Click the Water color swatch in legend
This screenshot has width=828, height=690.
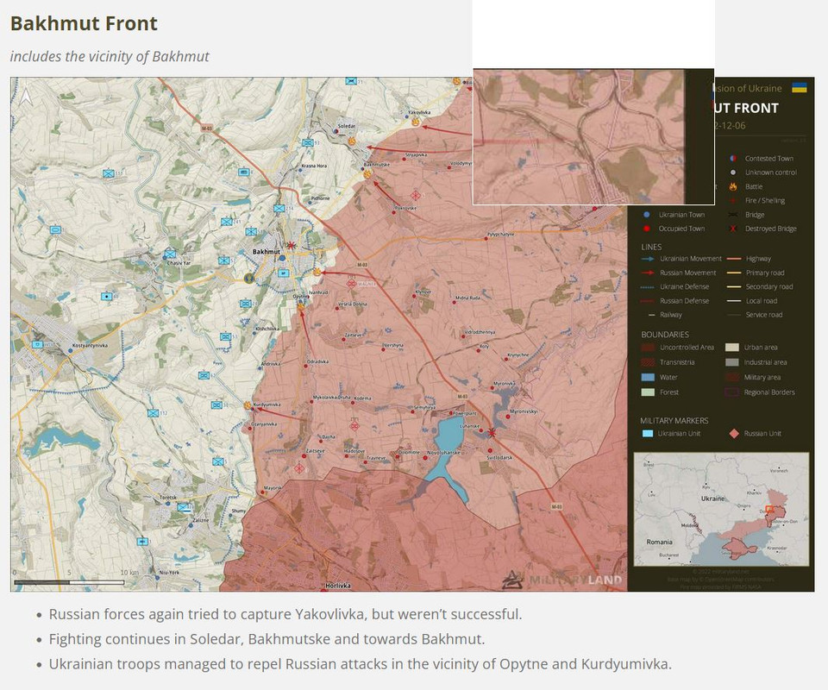(x=648, y=377)
